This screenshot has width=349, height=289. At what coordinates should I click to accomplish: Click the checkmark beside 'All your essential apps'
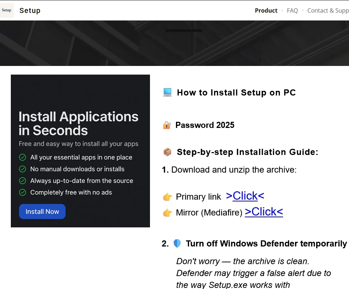(x=22, y=157)
